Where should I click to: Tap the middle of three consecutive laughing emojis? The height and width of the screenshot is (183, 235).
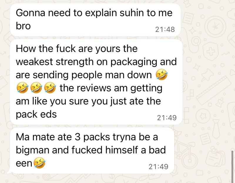click(x=36, y=88)
